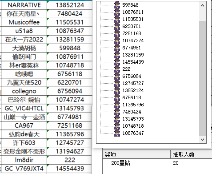The height and width of the screenshot is (174, 212).
Task: Click the scroll up arrow of the winner list
Action: 202,6
